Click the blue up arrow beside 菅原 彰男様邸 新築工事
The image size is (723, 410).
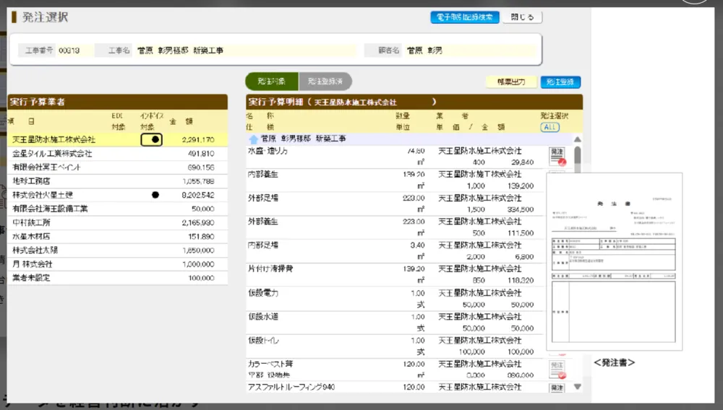click(253, 139)
